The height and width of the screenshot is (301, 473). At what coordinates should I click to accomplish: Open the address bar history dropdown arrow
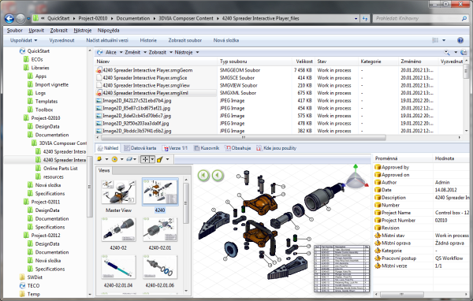click(x=356, y=18)
